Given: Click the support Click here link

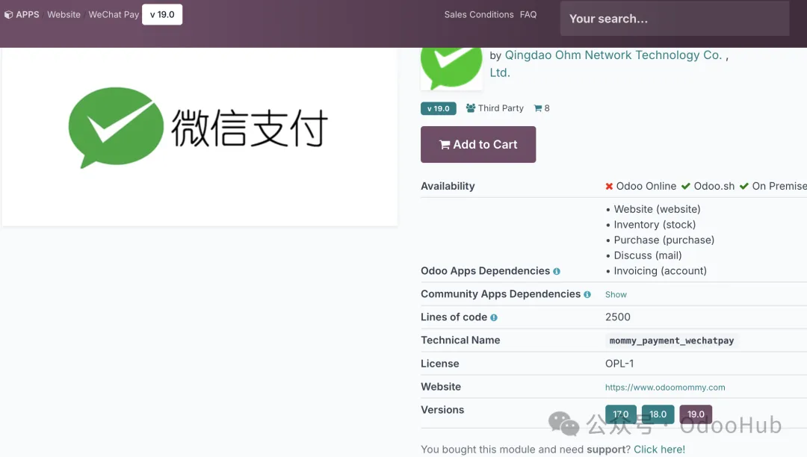Looking at the screenshot, I should coord(659,450).
